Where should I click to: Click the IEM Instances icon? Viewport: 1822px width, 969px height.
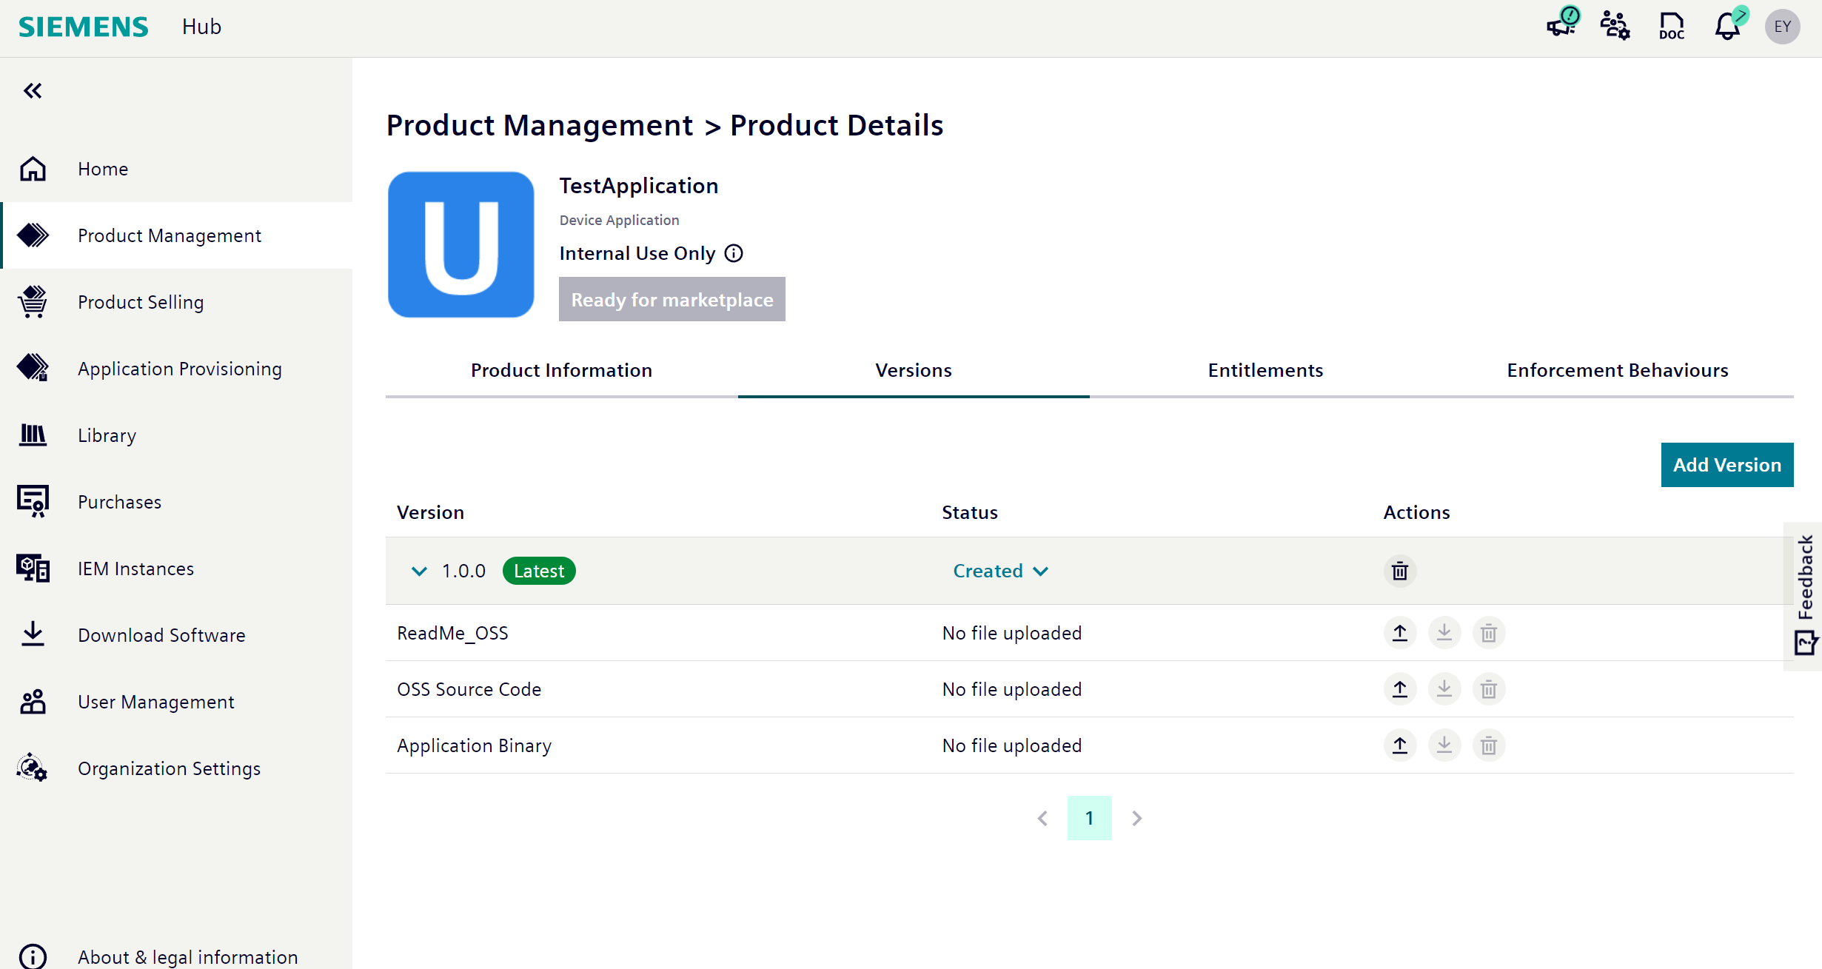pos(33,569)
